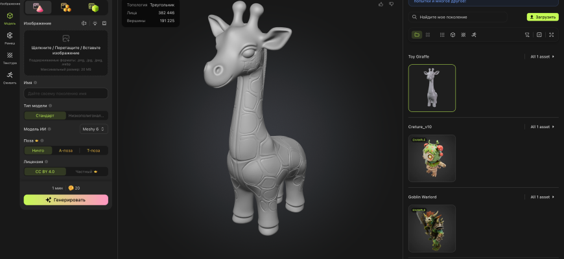Select the Низкополигональная model type option
Viewport: 564px width, 259px height.
(x=87, y=116)
